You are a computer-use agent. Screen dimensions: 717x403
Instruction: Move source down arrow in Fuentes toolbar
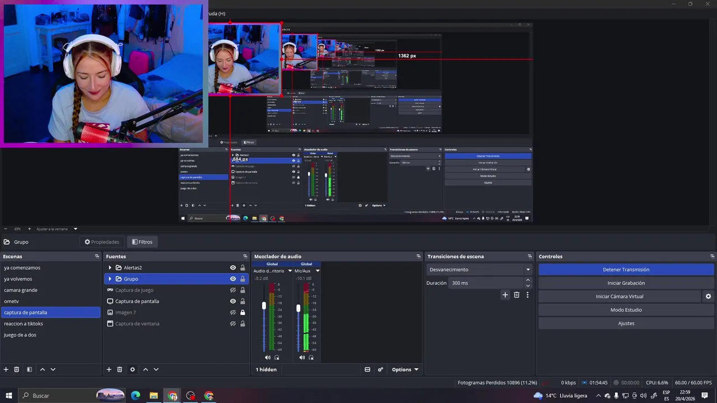pos(156,369)
